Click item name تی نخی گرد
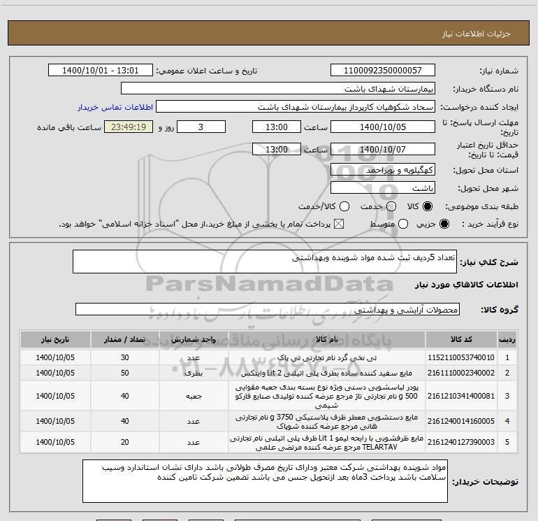The image size is (538, 521). click(327, 357)
